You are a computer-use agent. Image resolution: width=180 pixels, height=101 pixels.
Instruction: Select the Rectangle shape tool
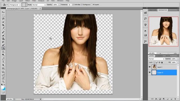(x=3, y=68)
